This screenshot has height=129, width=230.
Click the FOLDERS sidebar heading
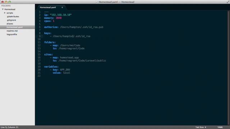click(6, 6)
